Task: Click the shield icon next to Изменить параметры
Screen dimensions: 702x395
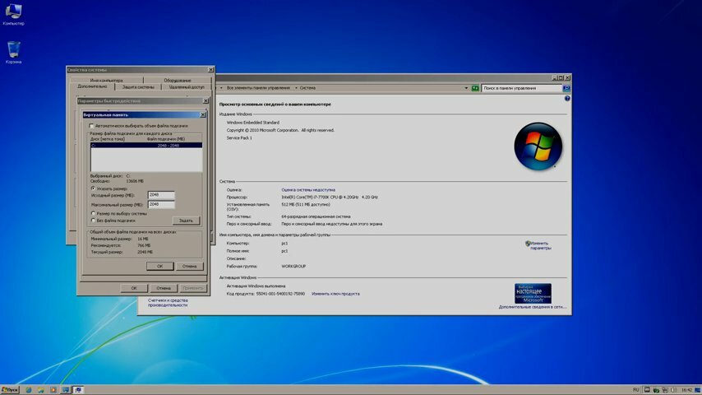Action: click(528, 244)
